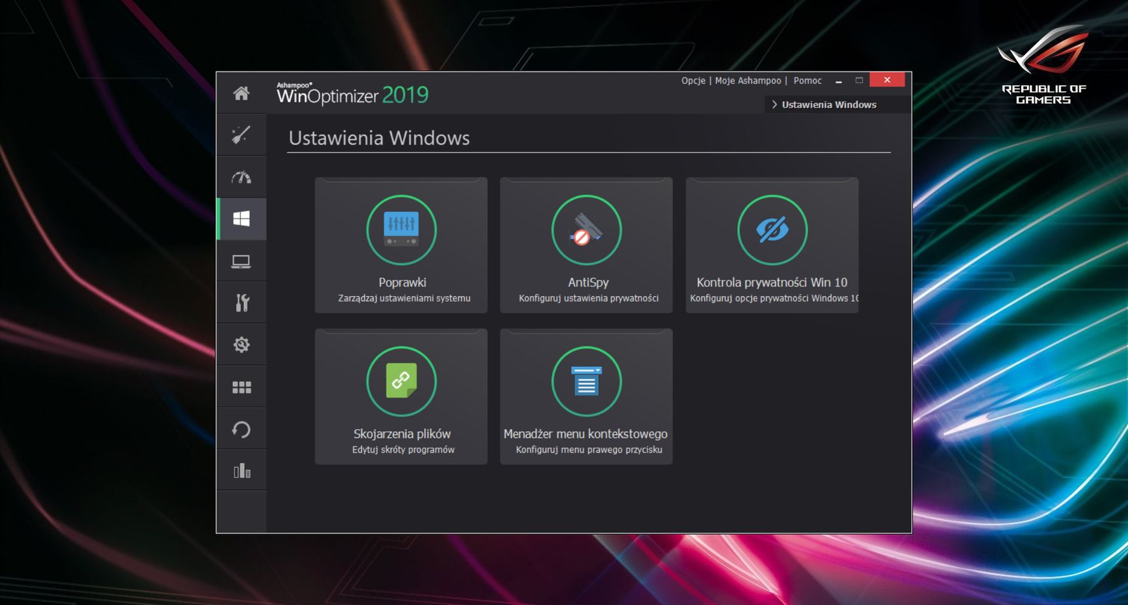The height and width of the screenshot is (605, 1128).
Task: Click the 'AntiSpy' title label
Action: click(588, 282)
